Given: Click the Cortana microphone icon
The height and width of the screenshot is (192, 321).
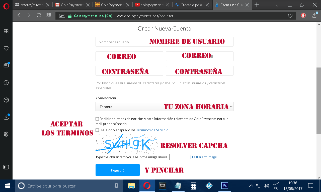Looking at the screenshot, I should pyautogui.click(x=116, y=186).
